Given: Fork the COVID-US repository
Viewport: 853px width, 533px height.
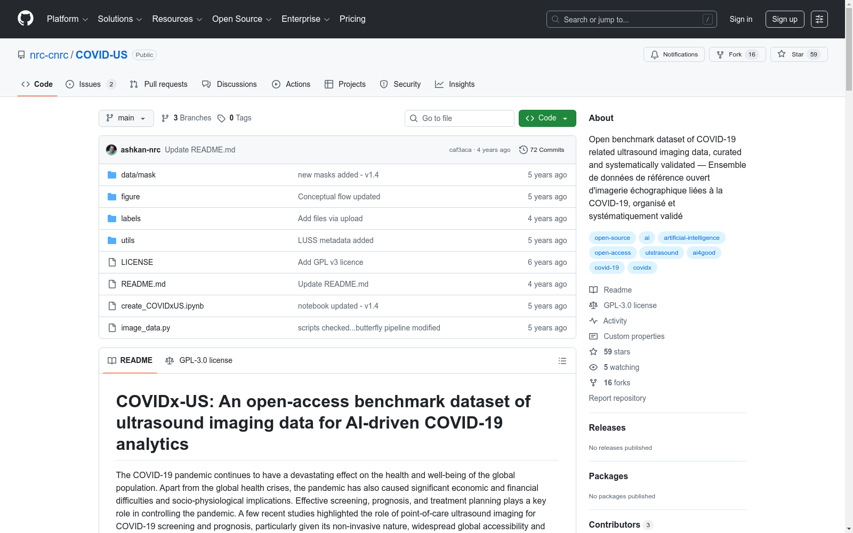Looking at the screenshot, I should click(x=737, y=54).
